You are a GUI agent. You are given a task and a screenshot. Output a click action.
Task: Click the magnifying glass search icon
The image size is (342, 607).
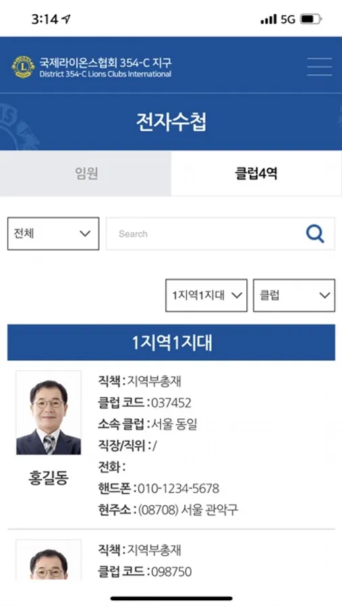coord(315,234)
